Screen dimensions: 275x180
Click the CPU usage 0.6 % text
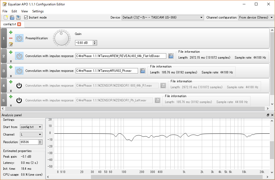pyautogui.click(x=32, y=175)
